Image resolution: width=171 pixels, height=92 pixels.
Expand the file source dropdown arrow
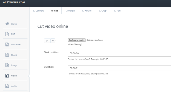tap(53, 41)
